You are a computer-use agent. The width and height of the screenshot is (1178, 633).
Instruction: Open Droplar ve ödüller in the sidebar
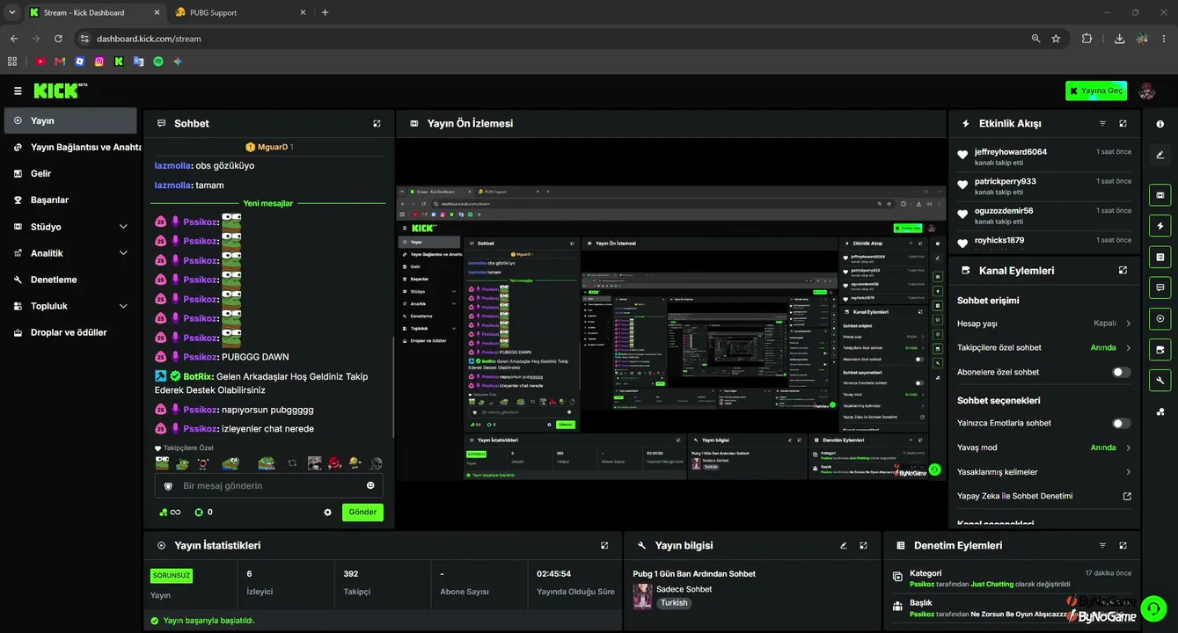(x=70, y=332)
